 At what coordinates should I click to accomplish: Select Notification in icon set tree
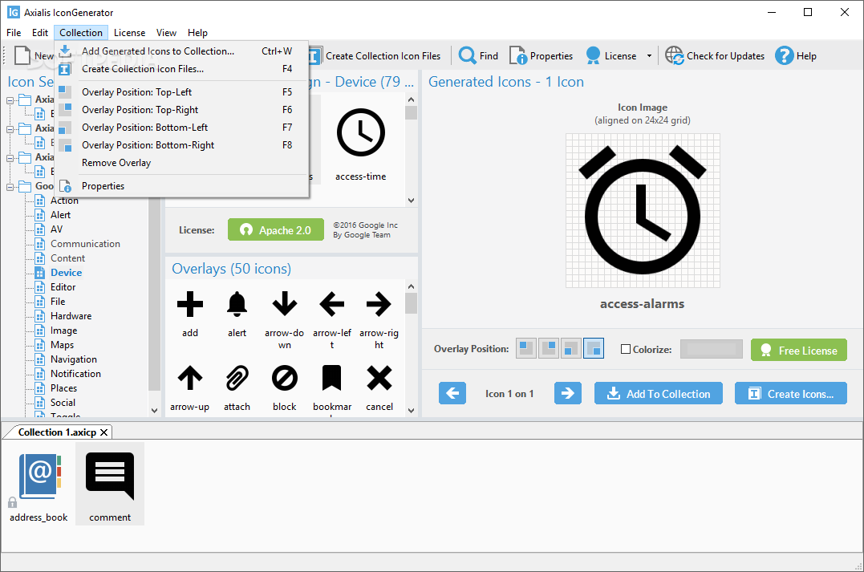[76, 374]
